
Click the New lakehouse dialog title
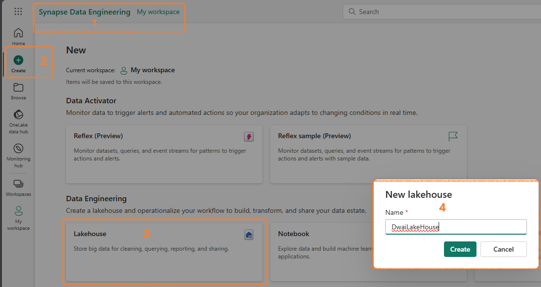[x=419, y=195]
